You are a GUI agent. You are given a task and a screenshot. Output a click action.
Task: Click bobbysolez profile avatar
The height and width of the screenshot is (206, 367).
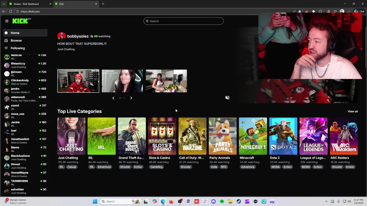pyautogui.click(x=61, y=36)
